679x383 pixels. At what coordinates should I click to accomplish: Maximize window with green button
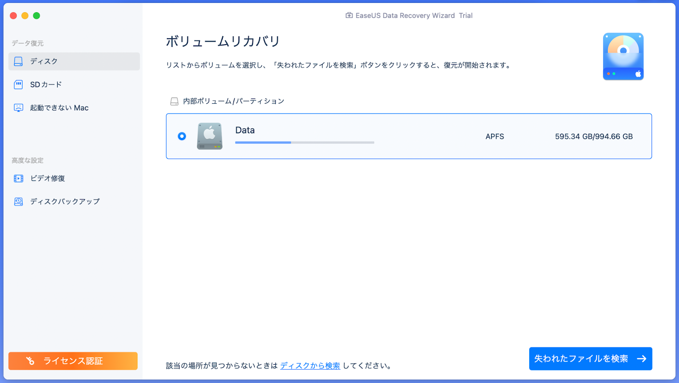click(x=36, y=16)
